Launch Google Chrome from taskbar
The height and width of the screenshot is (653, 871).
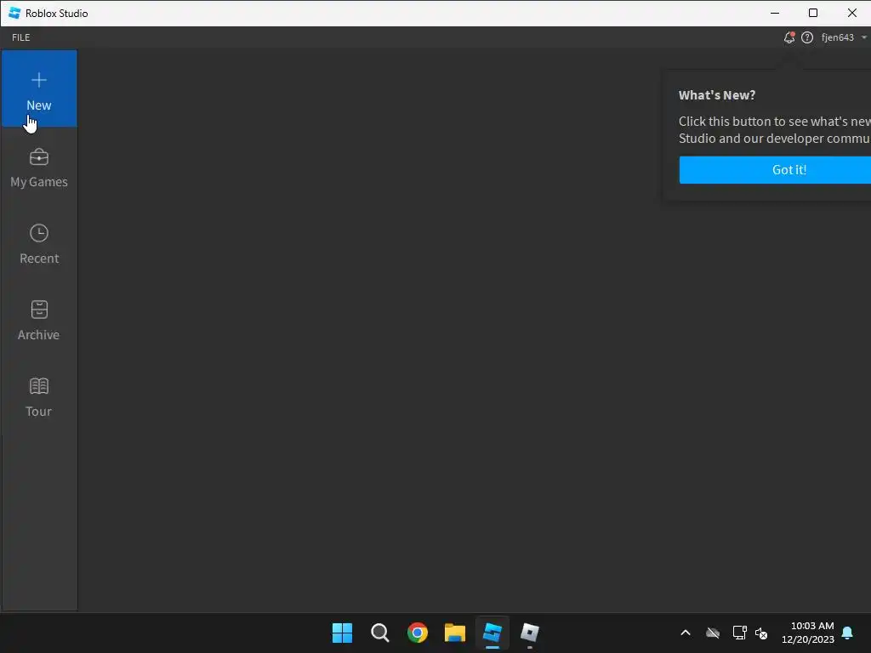coord(417,633)
